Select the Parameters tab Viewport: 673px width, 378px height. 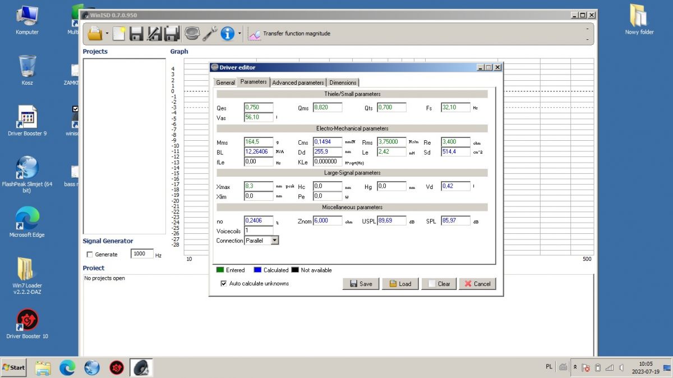pyautogui.click(x=253, y=82)
